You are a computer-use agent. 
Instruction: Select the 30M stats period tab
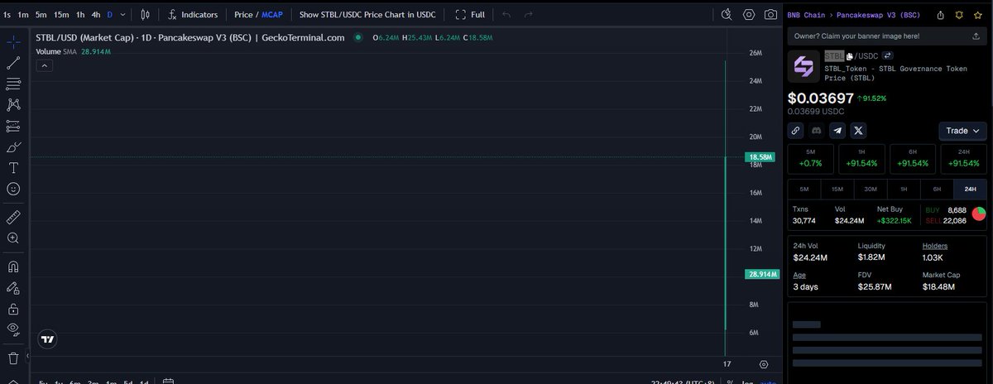click(x=871, y=189)
